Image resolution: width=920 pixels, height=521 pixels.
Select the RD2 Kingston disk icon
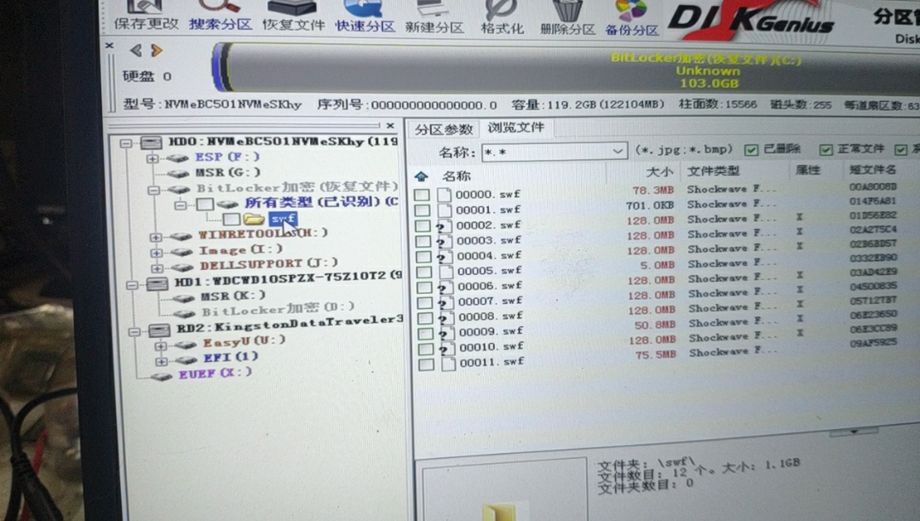pyautogui.click(x=159, y=330)
